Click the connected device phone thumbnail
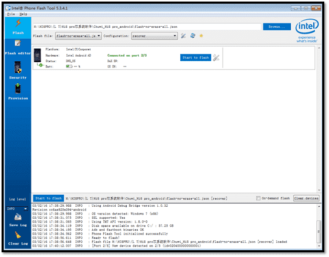This screenshot has height=257, width=329. coord(38,55)
